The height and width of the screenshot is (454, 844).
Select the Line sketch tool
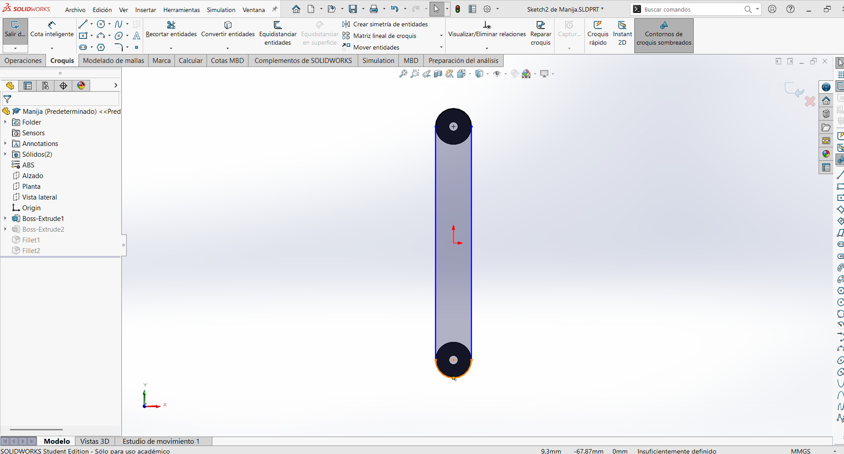[83, 24]
